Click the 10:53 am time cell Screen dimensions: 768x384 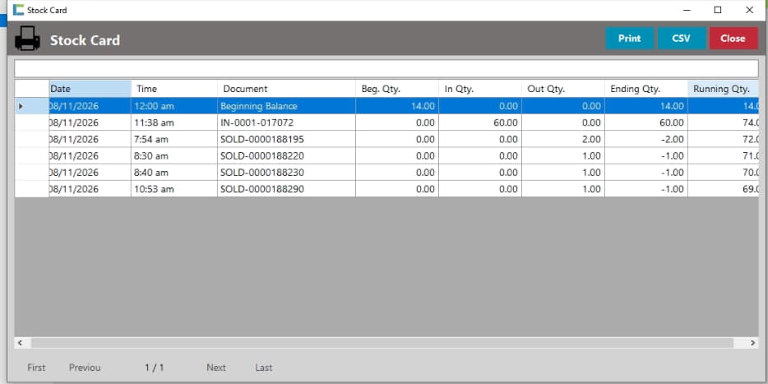click(x=174, y=189)
